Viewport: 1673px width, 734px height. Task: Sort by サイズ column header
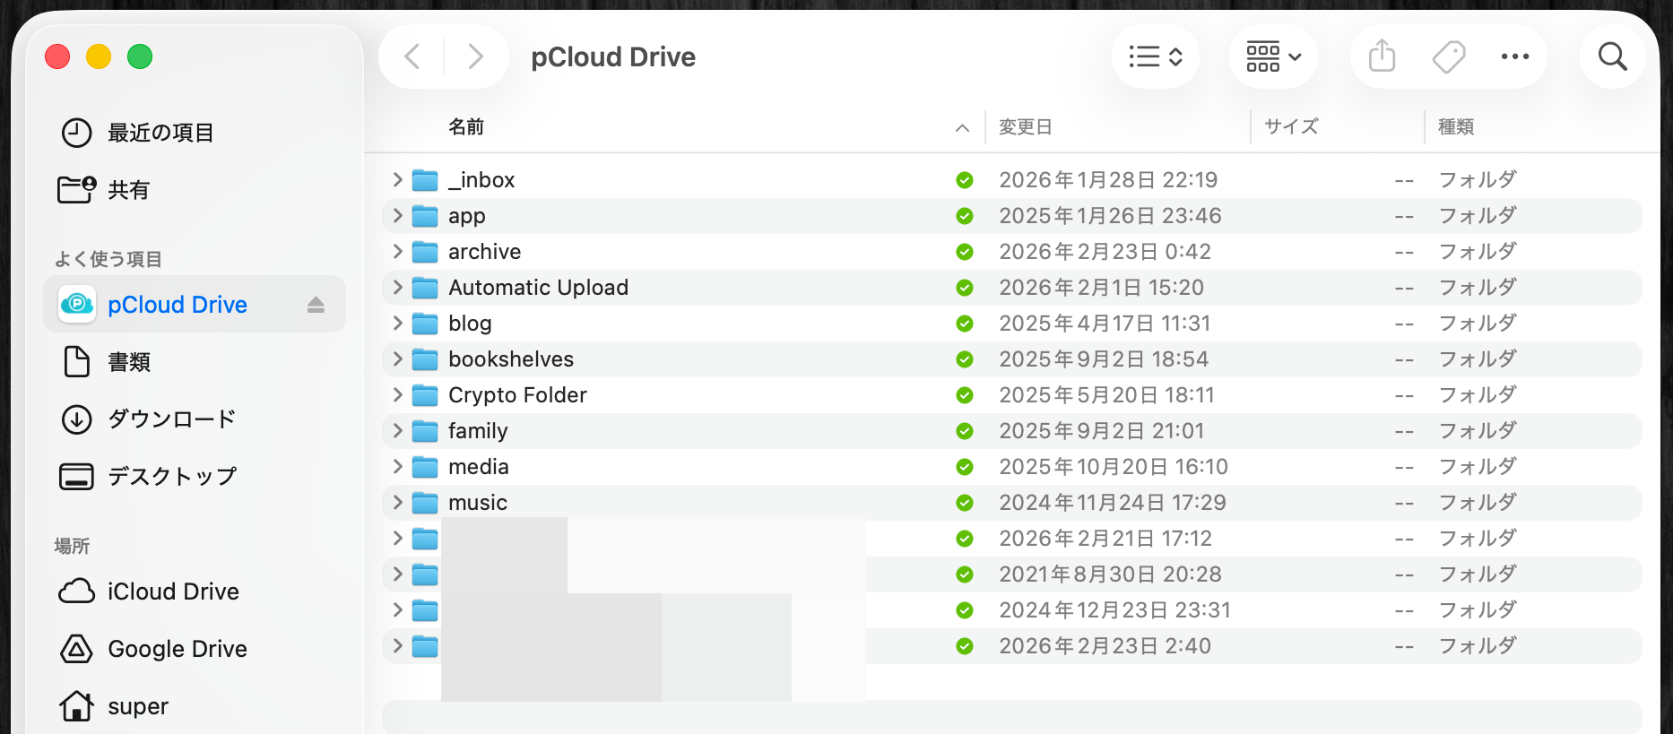(x=1291, y=127)
